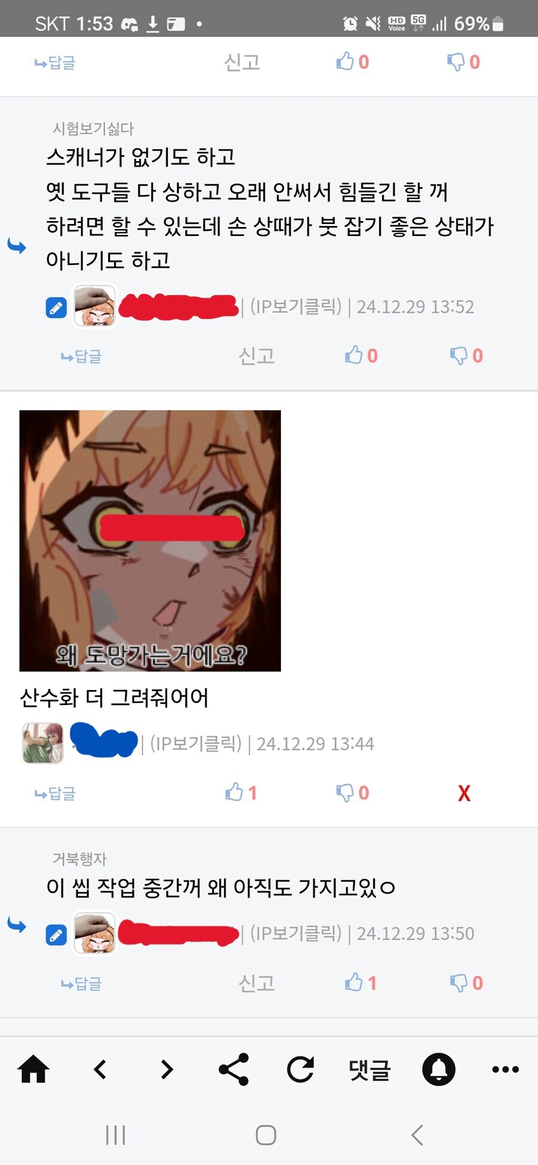
Task: Upvote the 산수화 더 그려줘어어 comment
Action: click(x=241, y=793)
